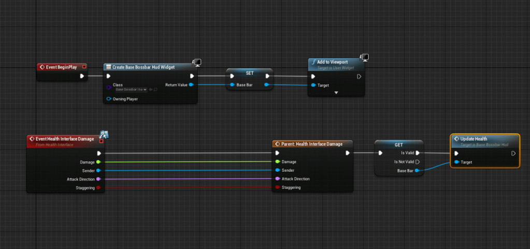Click the client-only monitor icon on Create Widget node

(x=197, y=63)
